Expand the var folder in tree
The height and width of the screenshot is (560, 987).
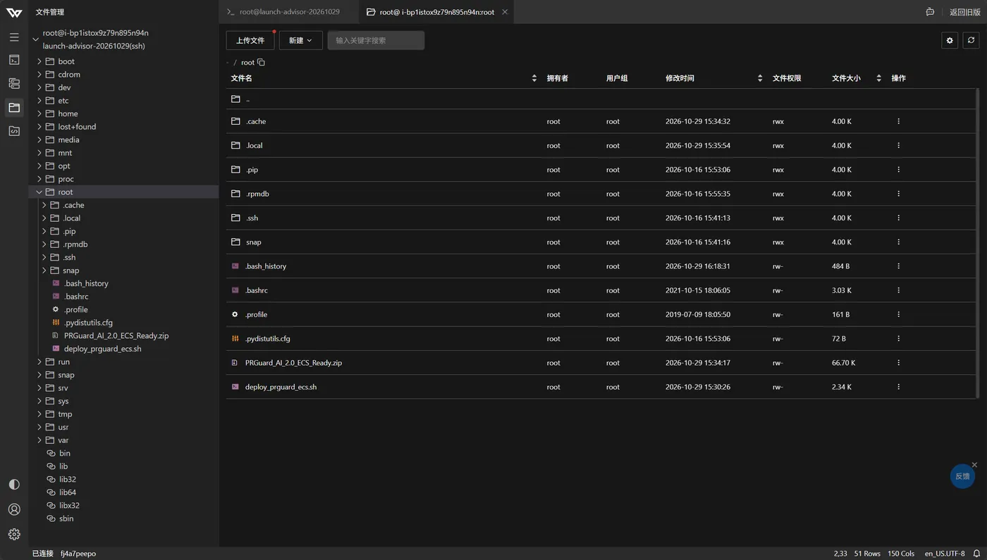click(39, 440)
